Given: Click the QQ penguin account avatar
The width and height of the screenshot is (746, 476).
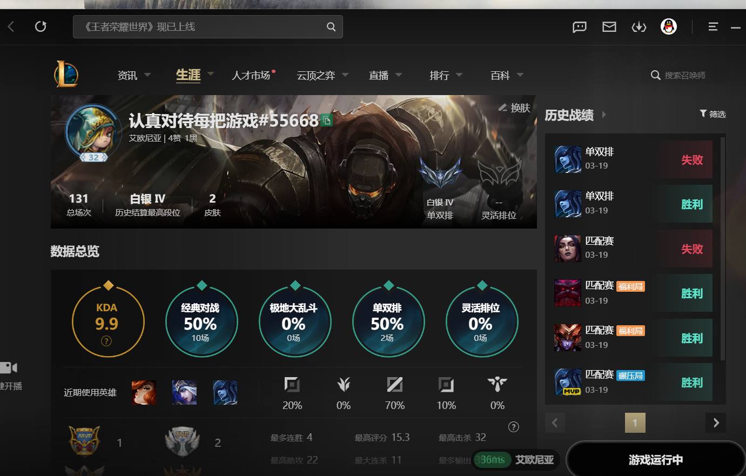Looking at the screenshot, I should [x=668, y=26].
